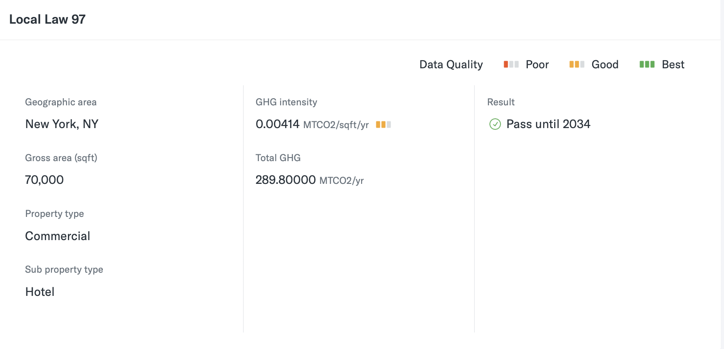The height and width of the screenshot is (349, 724).
Task: Click the 70,000 gross area value
Action: [x=44, y=180]
